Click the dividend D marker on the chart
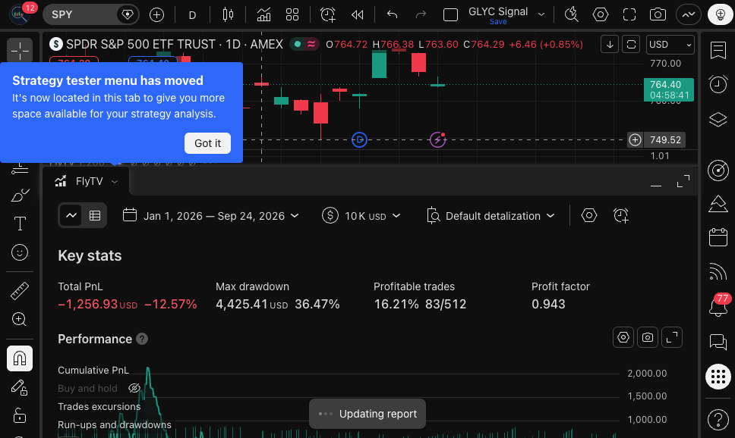The height and width of the screenshot is (438, 735). [360, 139]
